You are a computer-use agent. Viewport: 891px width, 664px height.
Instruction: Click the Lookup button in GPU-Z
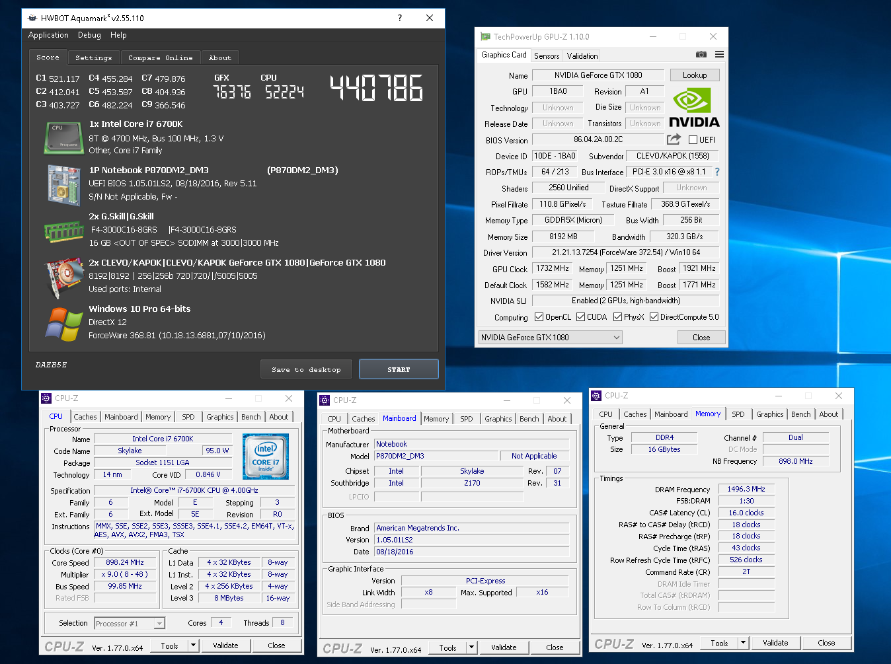point(695,75)
